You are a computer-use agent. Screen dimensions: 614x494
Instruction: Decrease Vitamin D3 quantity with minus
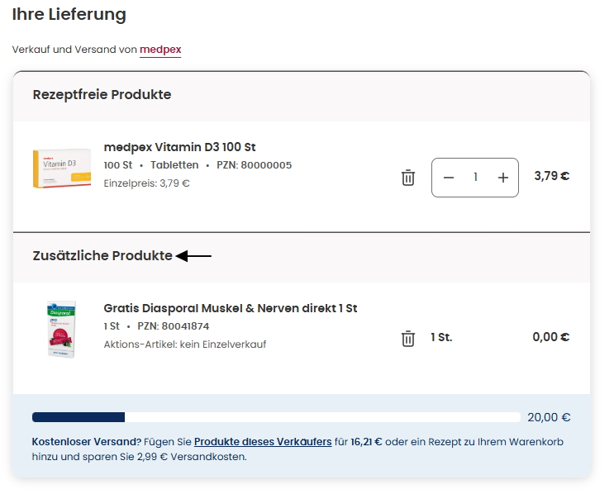click(x=449, y=178)
